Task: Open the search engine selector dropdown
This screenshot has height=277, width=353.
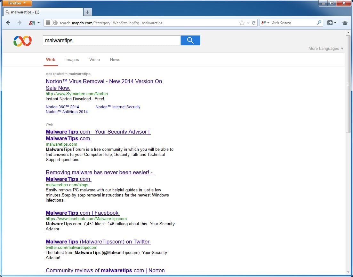Action: pyautogui.click(x=265, y=23)
